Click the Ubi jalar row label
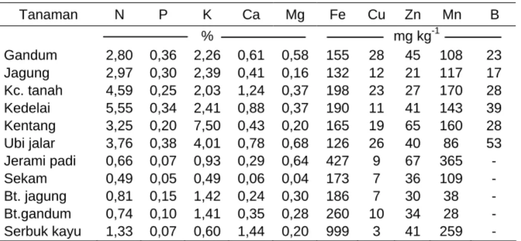 tap(29, 144)
